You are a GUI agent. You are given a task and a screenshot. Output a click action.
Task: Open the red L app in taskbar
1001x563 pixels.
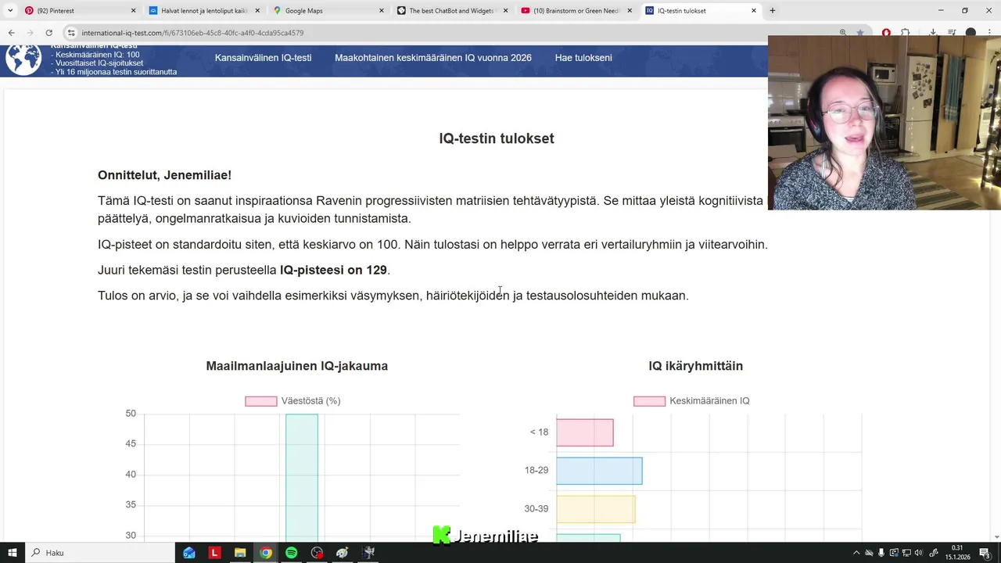(214, 553)
